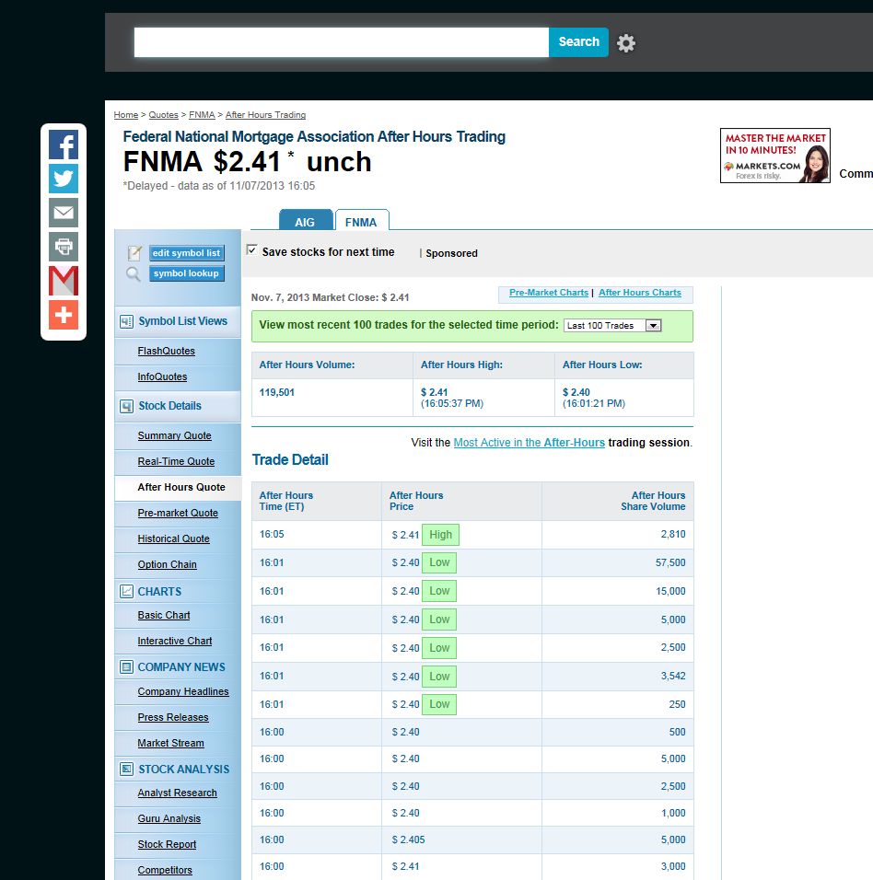The width and height of the screenshot is (873, 880).
Task: Click the 119,501 after hours volume value
Action: (277, 393)
